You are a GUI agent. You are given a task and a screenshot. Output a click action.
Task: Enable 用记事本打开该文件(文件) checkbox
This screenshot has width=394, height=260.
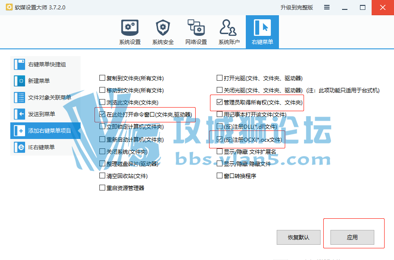pyautogui.click(x=220, y=114)
